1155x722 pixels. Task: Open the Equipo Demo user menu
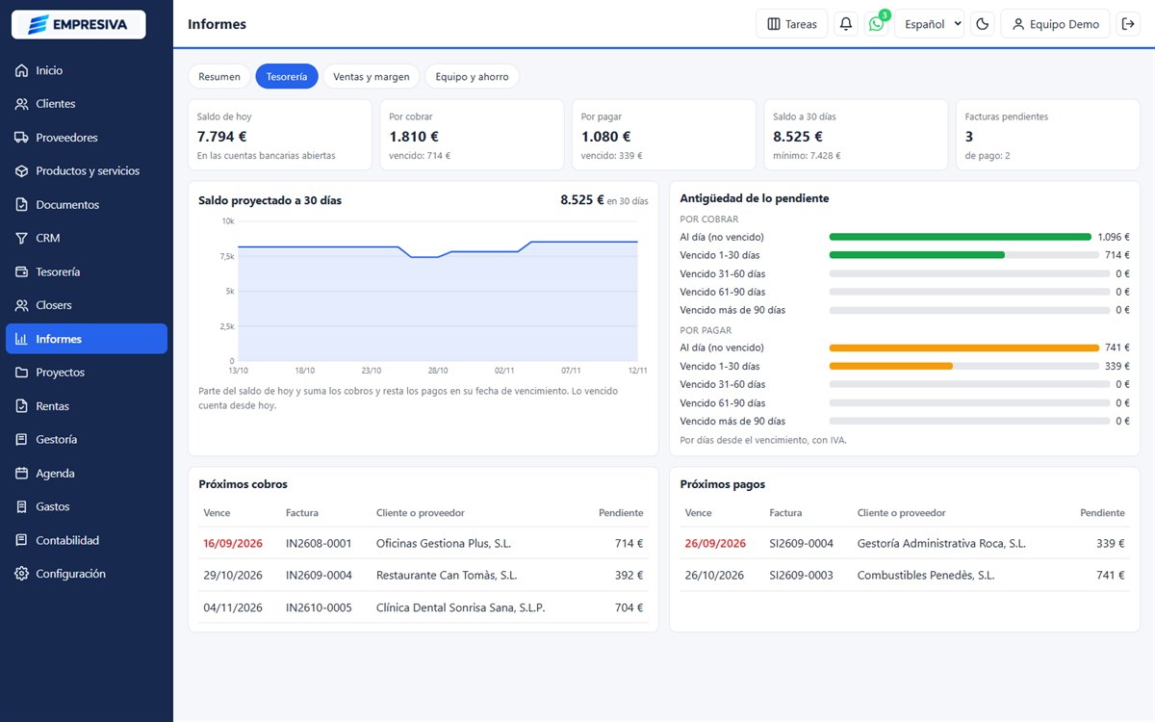[1056, 24]
